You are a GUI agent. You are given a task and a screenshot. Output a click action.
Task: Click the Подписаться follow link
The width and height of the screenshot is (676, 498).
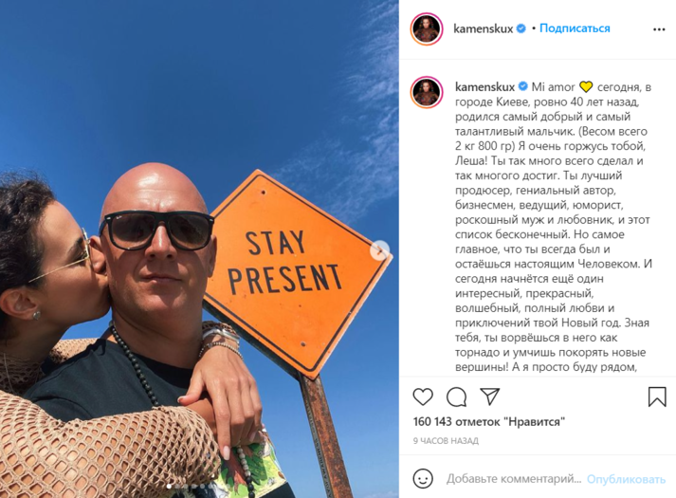coord(575,28)
